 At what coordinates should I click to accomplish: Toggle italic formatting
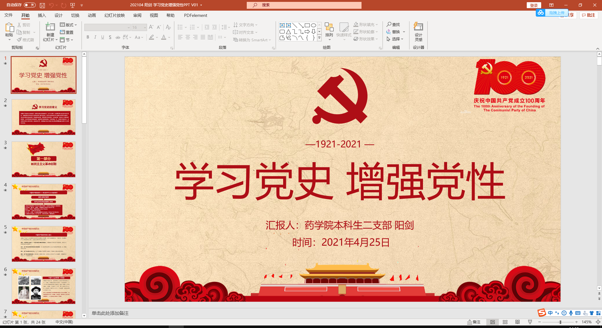point(95,37)
